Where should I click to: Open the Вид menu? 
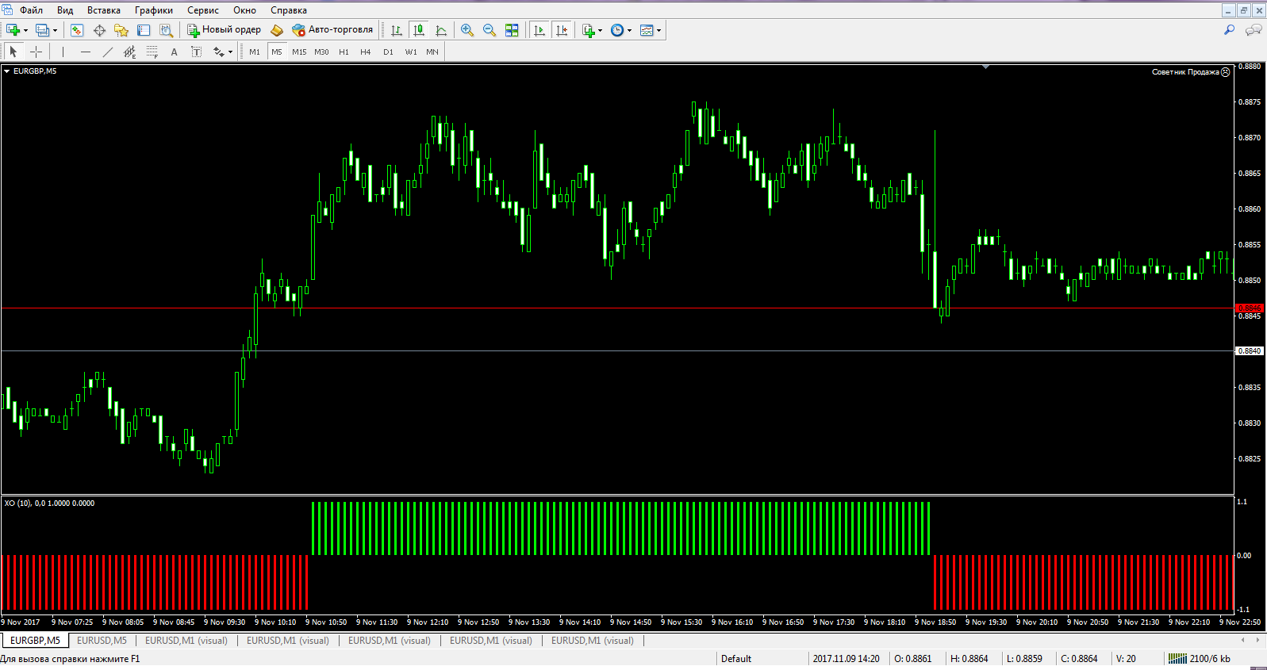[65, 10]
